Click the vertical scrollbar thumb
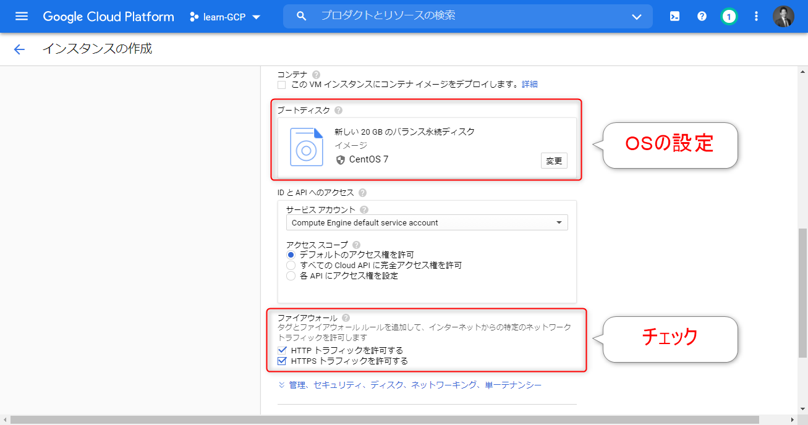 point(802,293)
